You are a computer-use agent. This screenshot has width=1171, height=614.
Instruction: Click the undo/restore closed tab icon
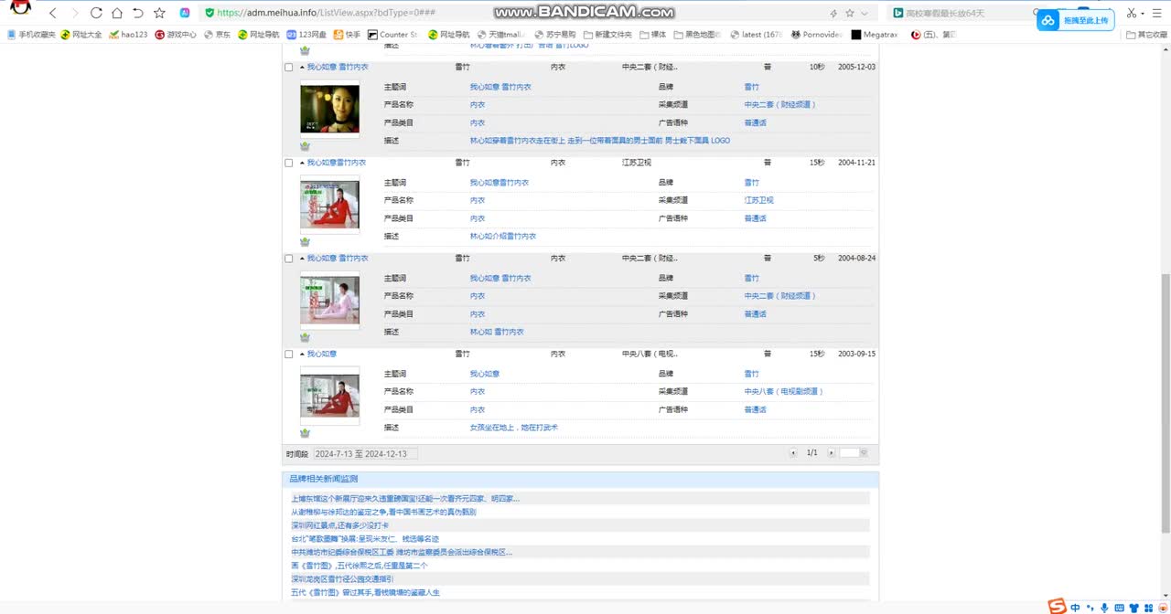(x=138, y=13)
